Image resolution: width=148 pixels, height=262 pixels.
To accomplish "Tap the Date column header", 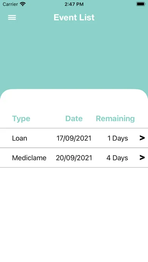I will [74, 119].
